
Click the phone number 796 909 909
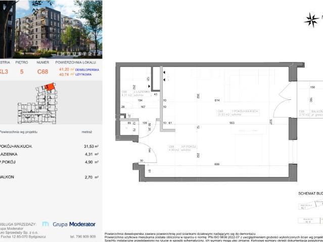[82, 236]
